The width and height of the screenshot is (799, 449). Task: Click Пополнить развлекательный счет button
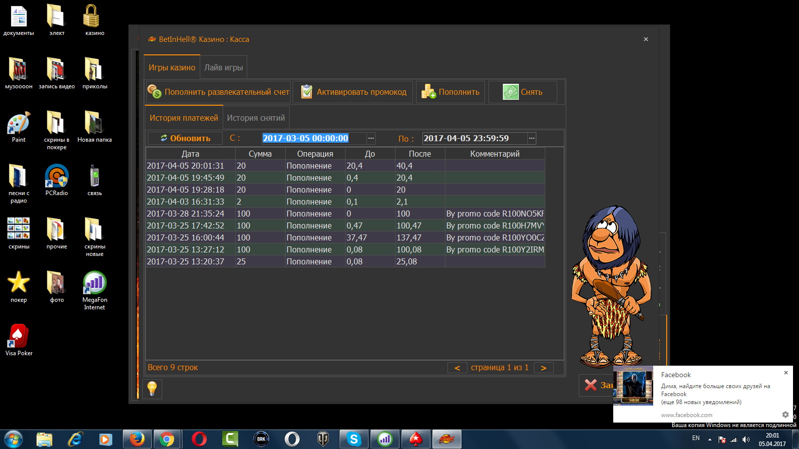[218, 92]
